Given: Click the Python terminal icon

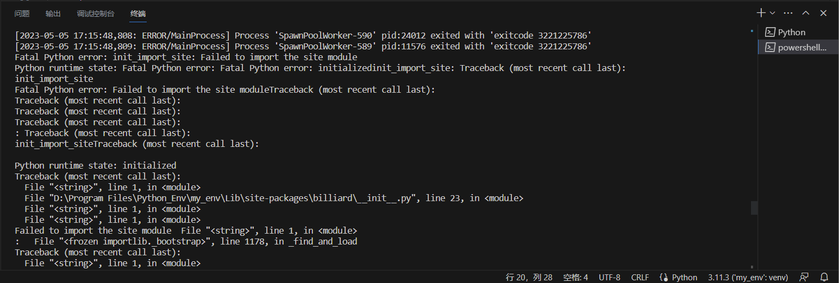Looking at the screenshot, I should pos(769,33).
